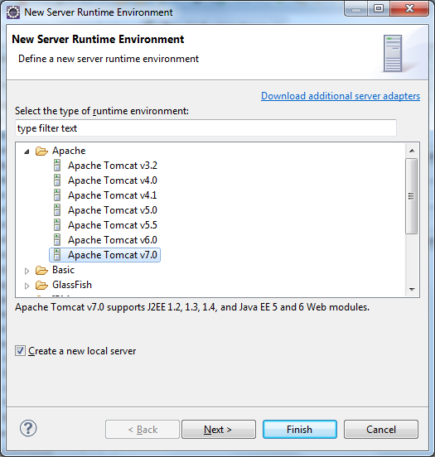Expand the GlassFish category

pos(27,286)
